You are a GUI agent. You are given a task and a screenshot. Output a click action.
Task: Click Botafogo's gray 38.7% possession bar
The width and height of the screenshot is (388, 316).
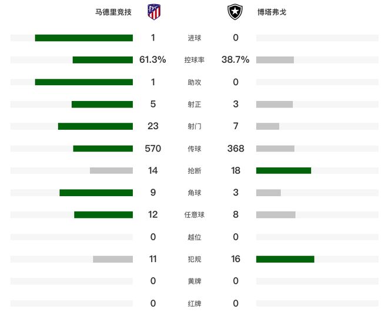[x=275, y=60]
